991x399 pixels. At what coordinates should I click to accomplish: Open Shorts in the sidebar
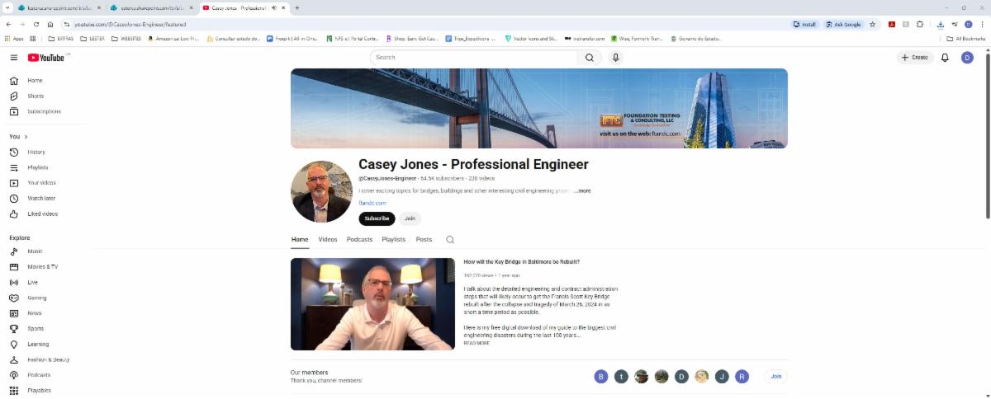point(35,96)
